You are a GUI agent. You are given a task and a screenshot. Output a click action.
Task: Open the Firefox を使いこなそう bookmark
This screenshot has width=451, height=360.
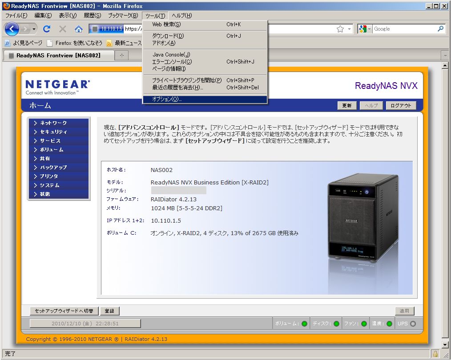(75, 43)
